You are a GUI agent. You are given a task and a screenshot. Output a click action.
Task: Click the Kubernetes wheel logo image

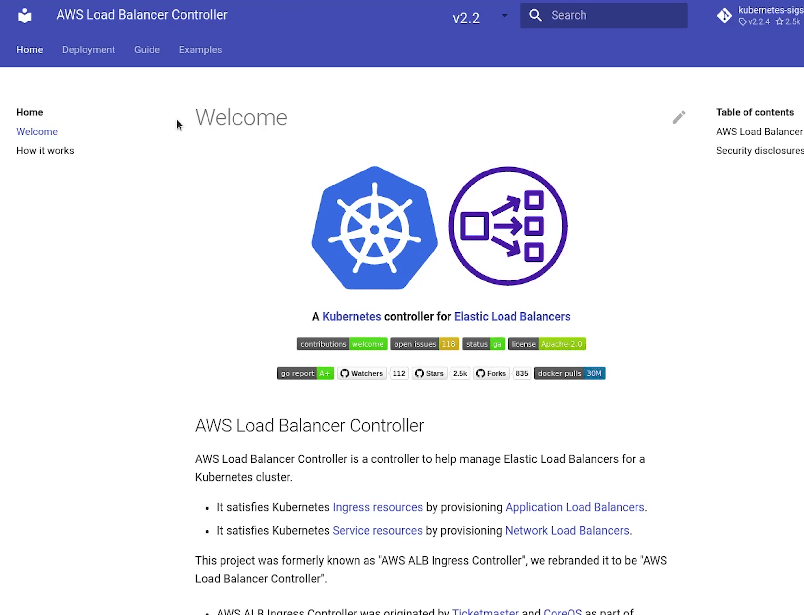pyautogui.click(x=374, y=228)
